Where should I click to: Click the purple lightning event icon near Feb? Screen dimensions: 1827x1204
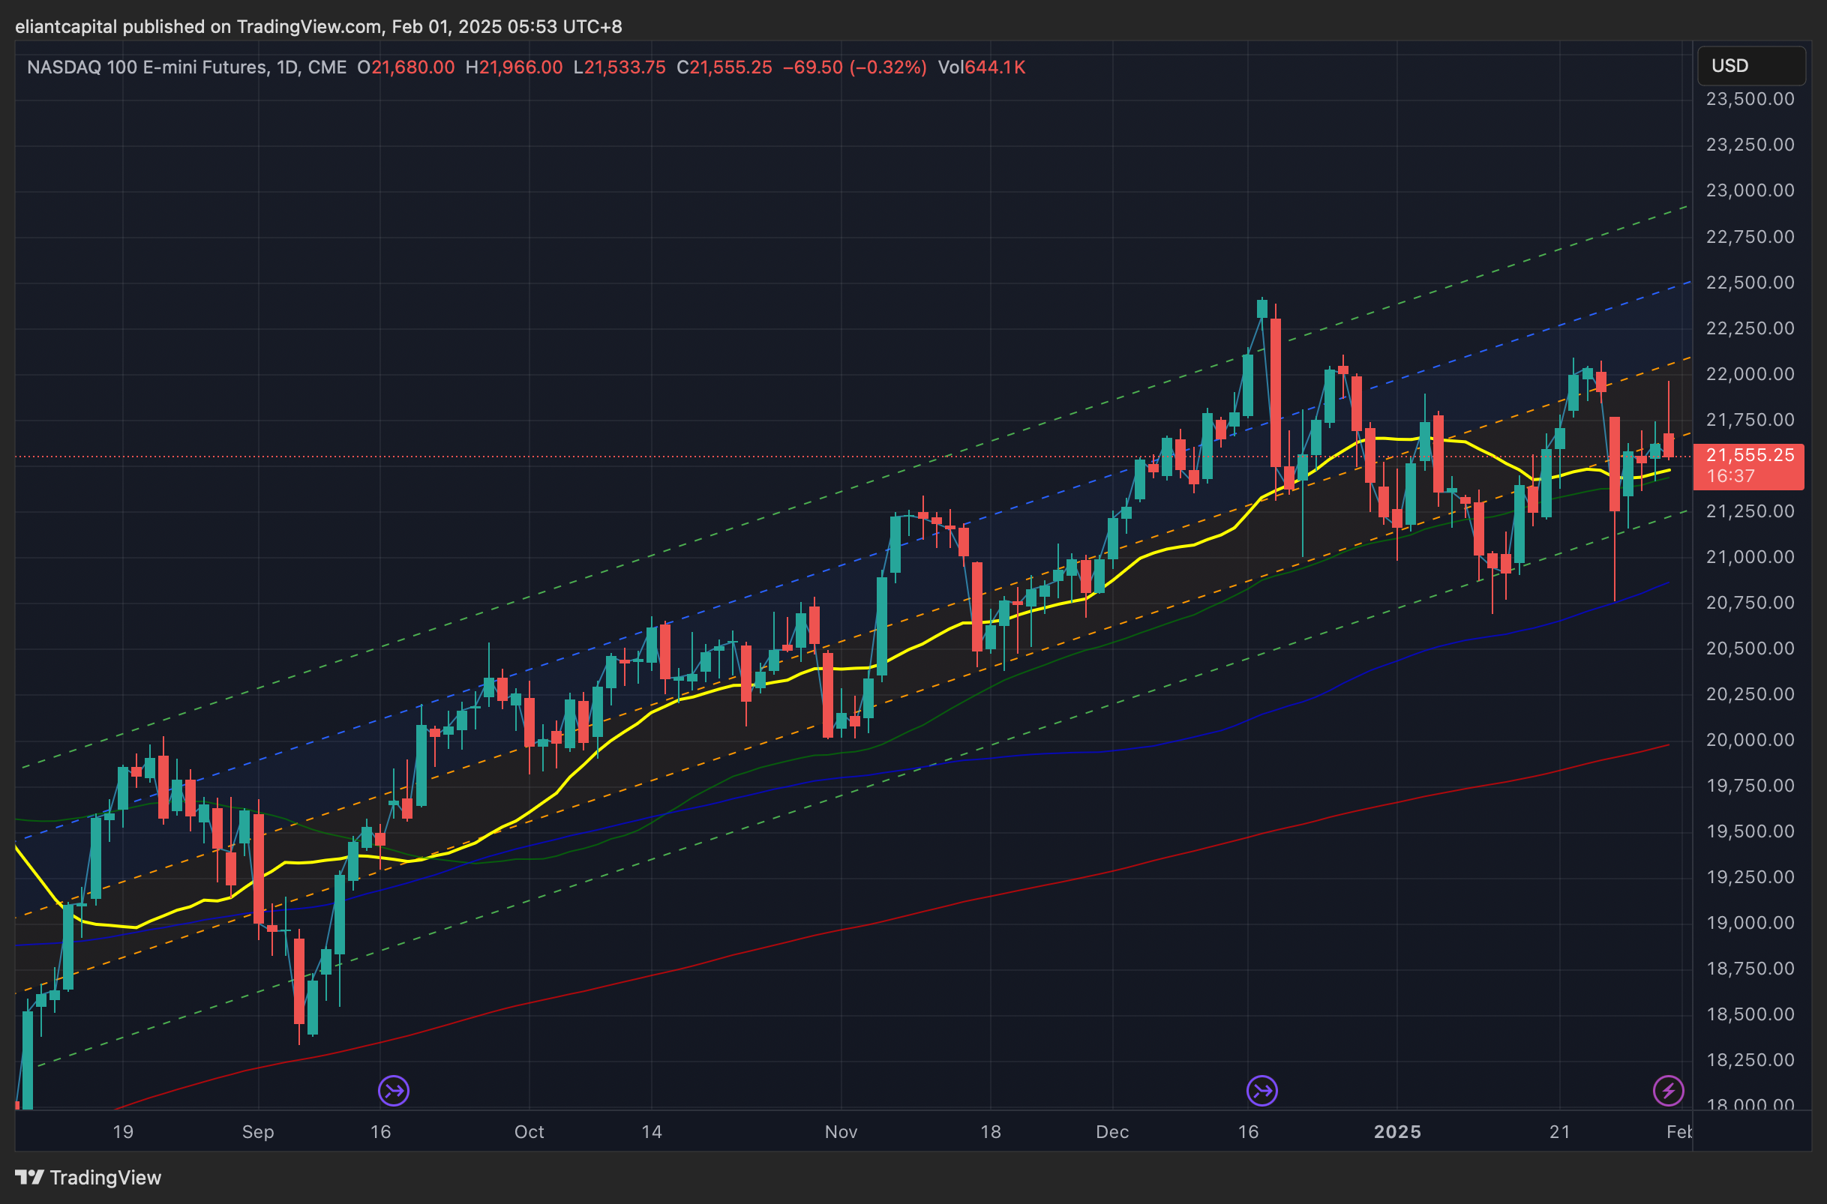tap(1667, 1090)
